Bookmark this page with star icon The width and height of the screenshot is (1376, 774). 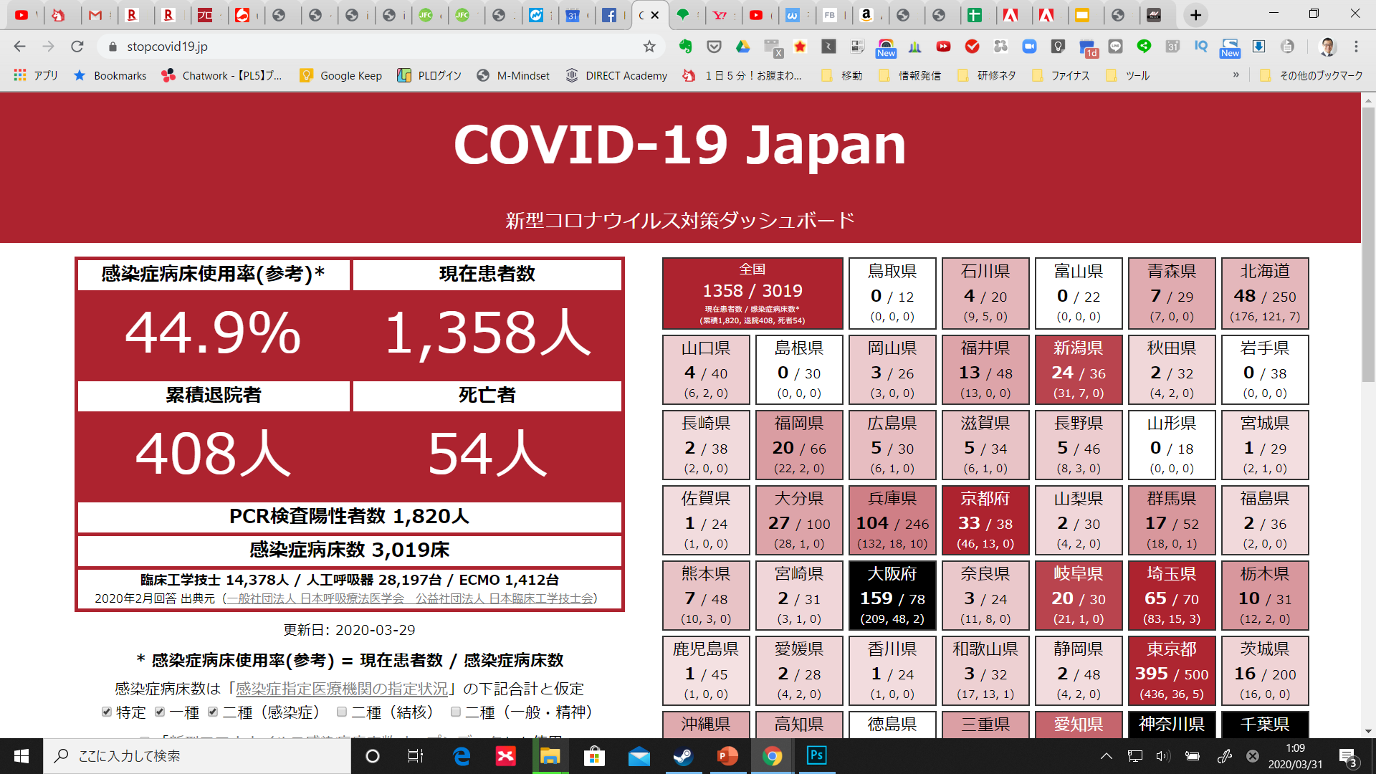pyautogui.click(x=649, y=47)
